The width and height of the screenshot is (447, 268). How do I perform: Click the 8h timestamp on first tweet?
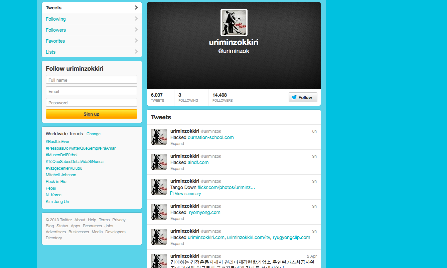tap(314, 131)
